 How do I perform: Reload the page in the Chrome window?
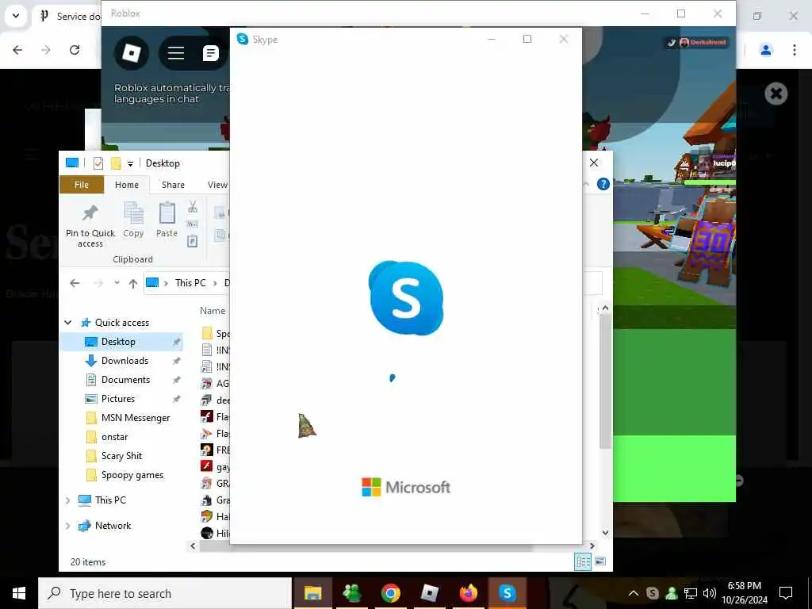pyautogui.click(x=75, y=50)
